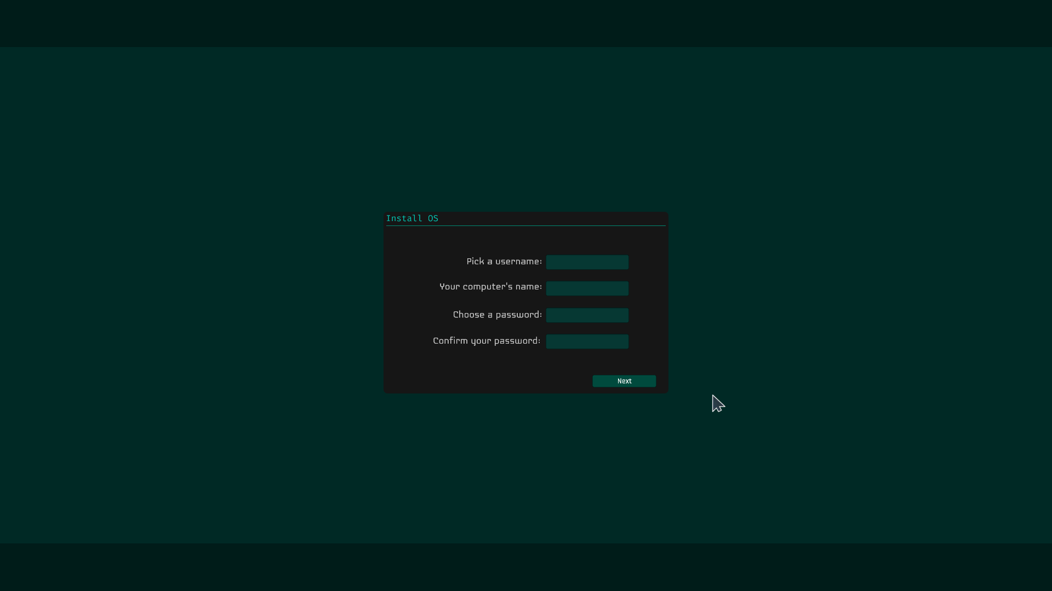This screenshot has height=591, width=1052.
Task: Select the Choose a password field
Action: pyautogui.click(x=587, y=315)
